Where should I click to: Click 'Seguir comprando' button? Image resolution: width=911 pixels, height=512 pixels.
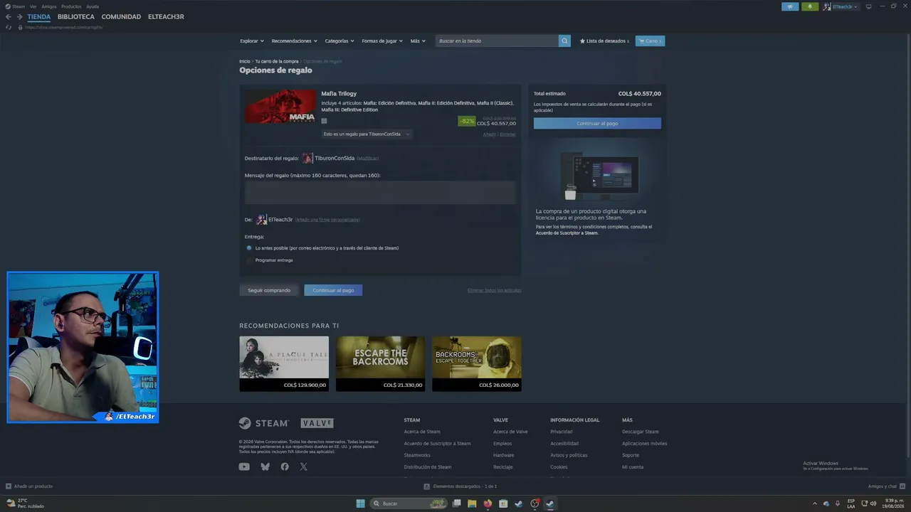point(269,290)
